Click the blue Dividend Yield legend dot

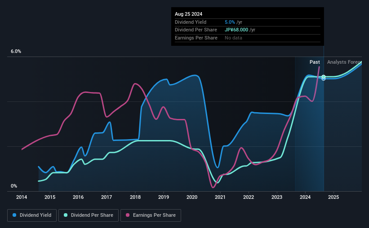pos(15,215)
